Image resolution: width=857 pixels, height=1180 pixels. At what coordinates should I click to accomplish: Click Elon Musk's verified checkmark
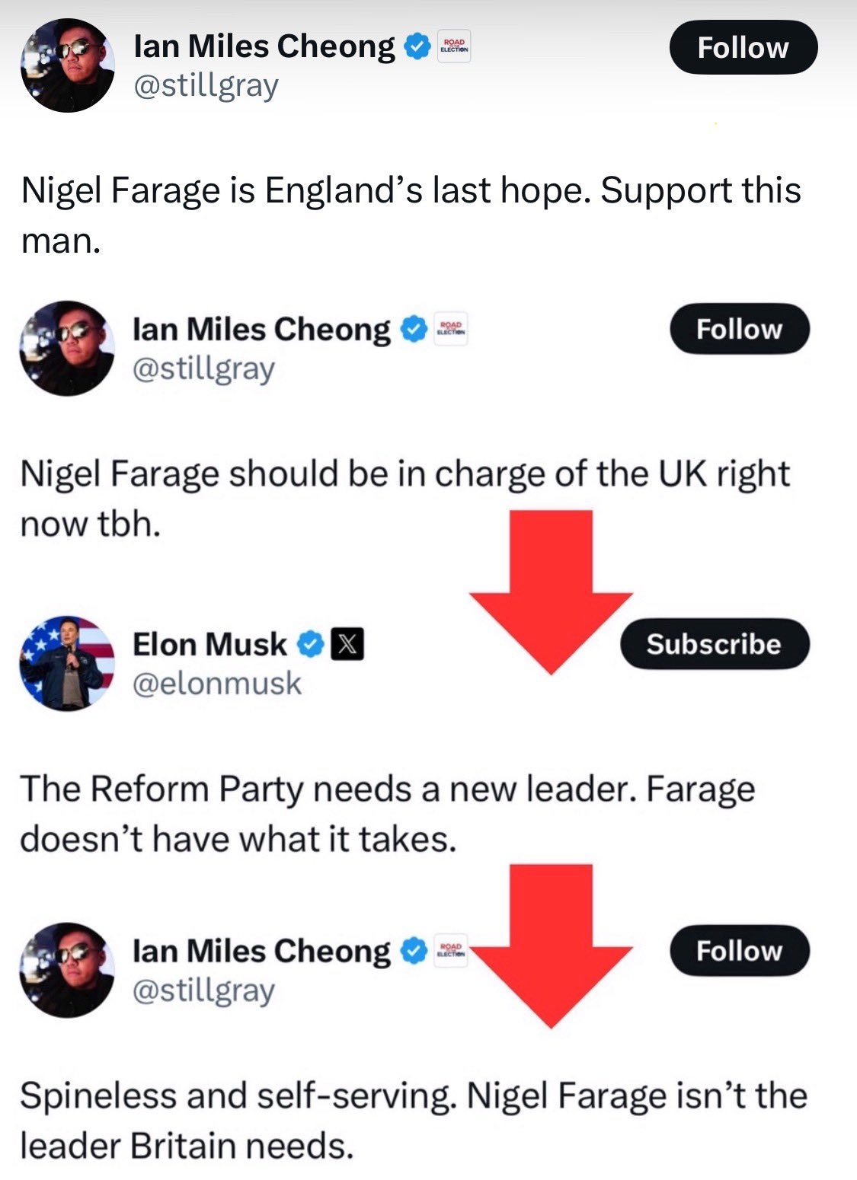click(x=311, y=645)
